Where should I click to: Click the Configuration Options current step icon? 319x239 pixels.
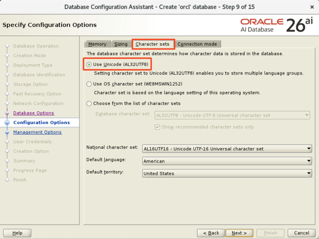pyautogui.click(x=7, y=123)
